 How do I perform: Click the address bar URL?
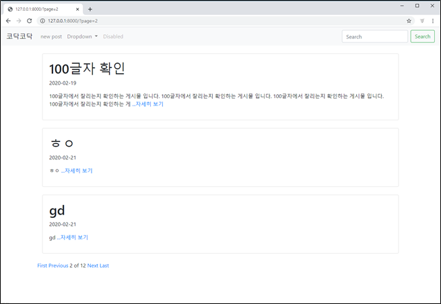click(x=73, y=21)
